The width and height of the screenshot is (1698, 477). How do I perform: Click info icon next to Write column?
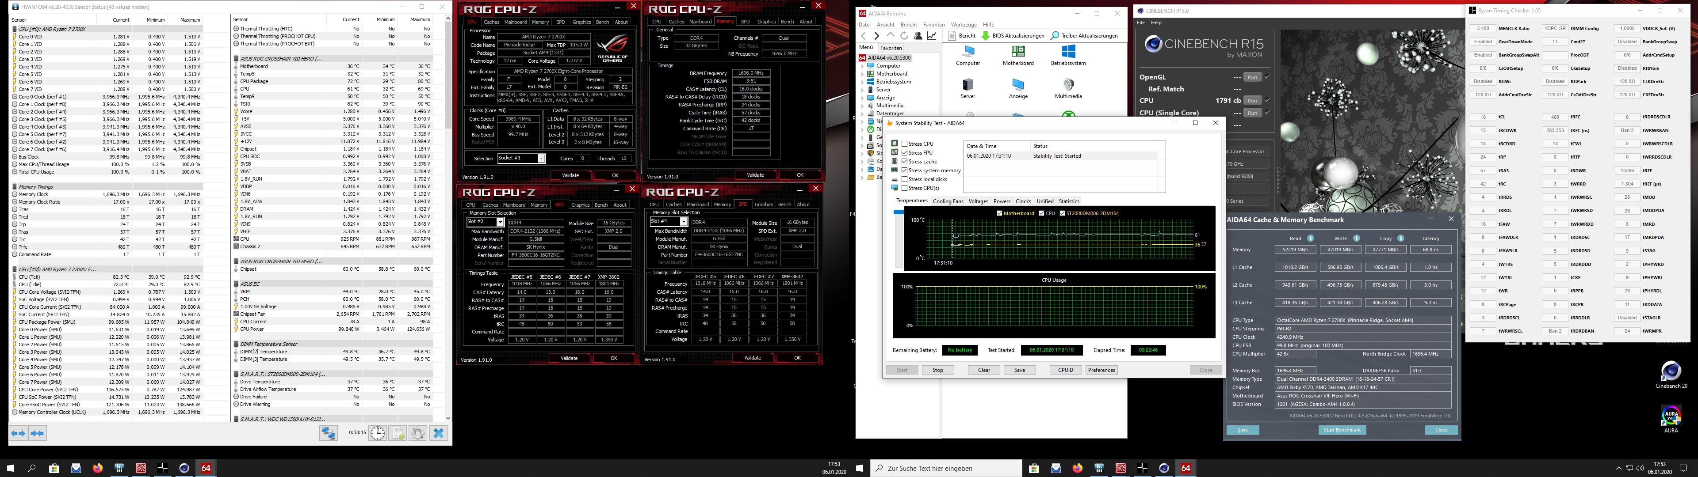[1356, 238]
